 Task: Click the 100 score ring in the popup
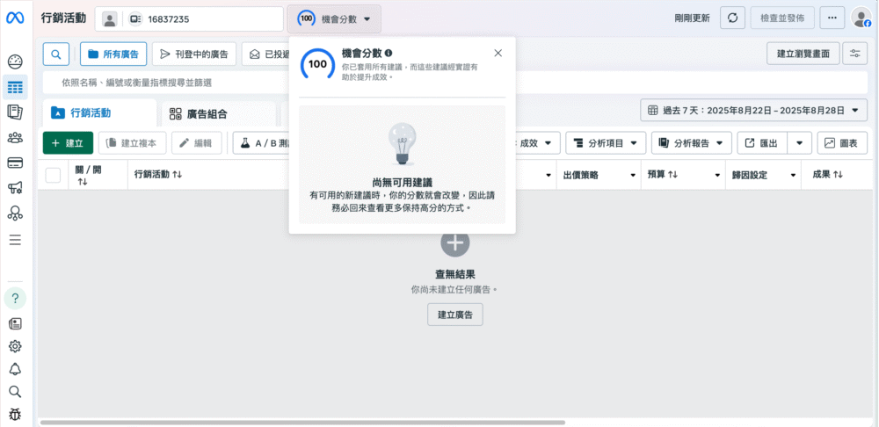[317, 64]
